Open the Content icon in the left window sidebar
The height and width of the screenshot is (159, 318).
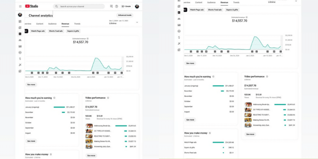pyautogui.click(x=20, y=28)
